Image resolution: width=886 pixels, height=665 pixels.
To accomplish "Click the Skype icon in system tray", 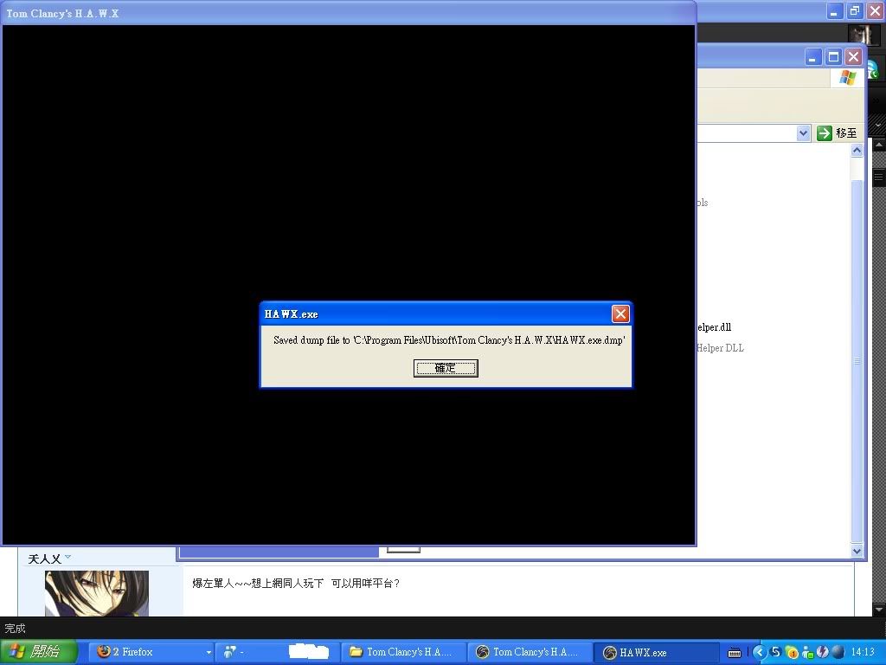I will tap(776, 652).
